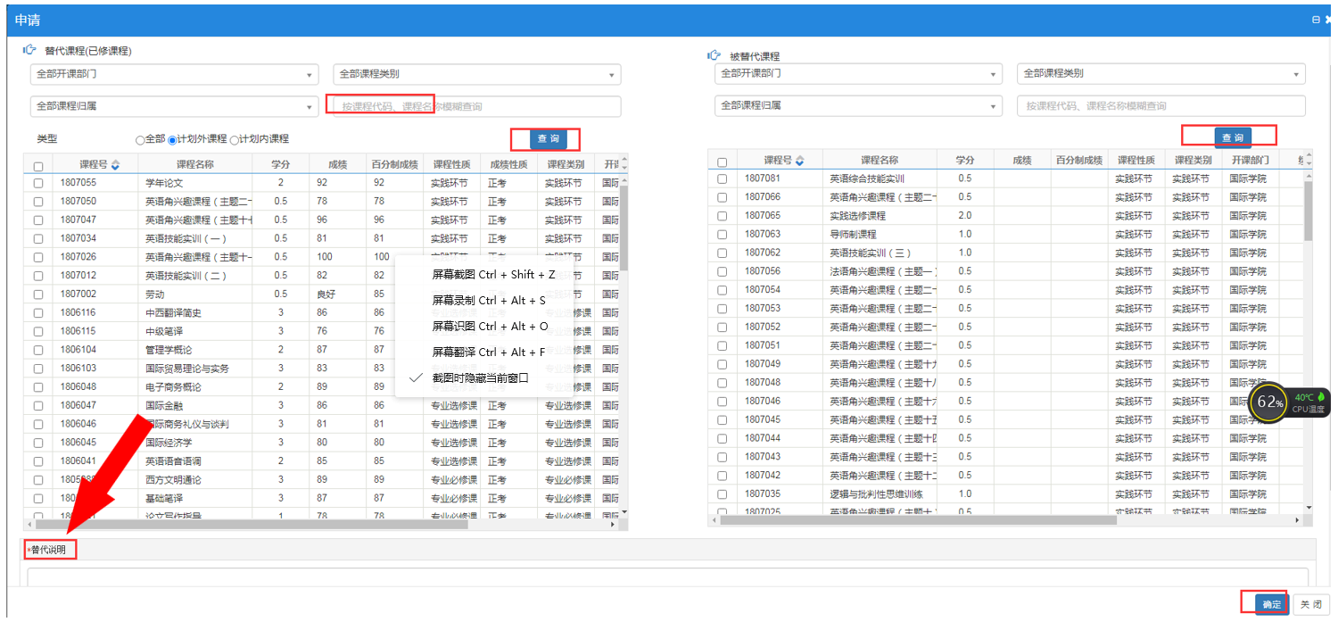Screen dimensions: 1338x622
Task: Open the right 全部课程类别 dropdown
Action: (x=1160, y=74)
